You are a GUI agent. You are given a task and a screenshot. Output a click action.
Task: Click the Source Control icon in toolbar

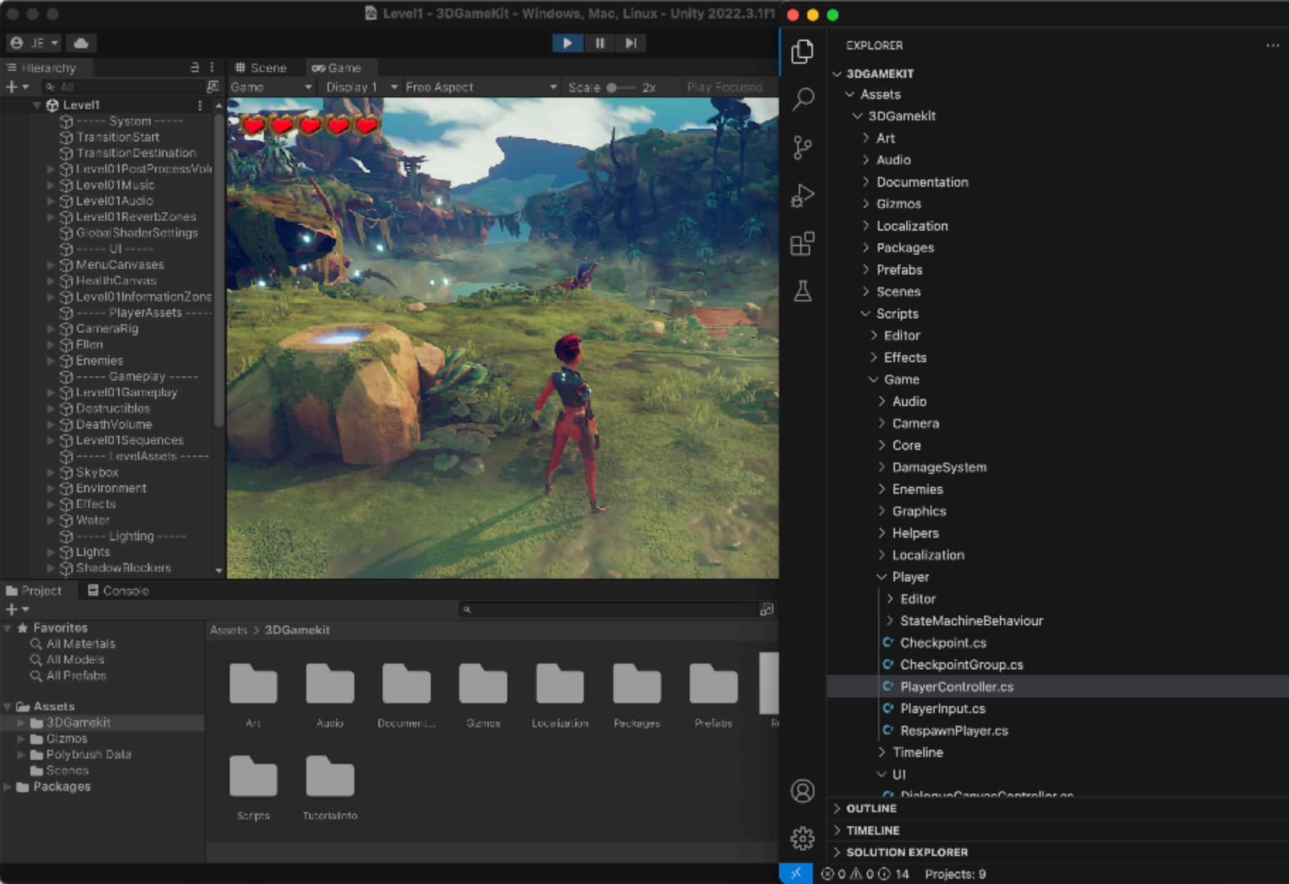pos(803,147)
